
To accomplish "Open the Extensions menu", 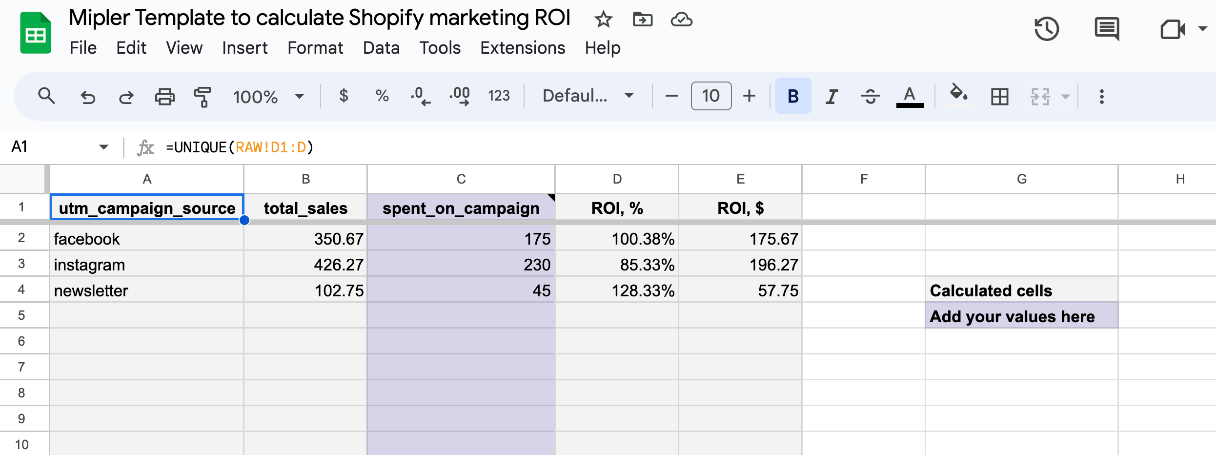I will tap(522, 48).
